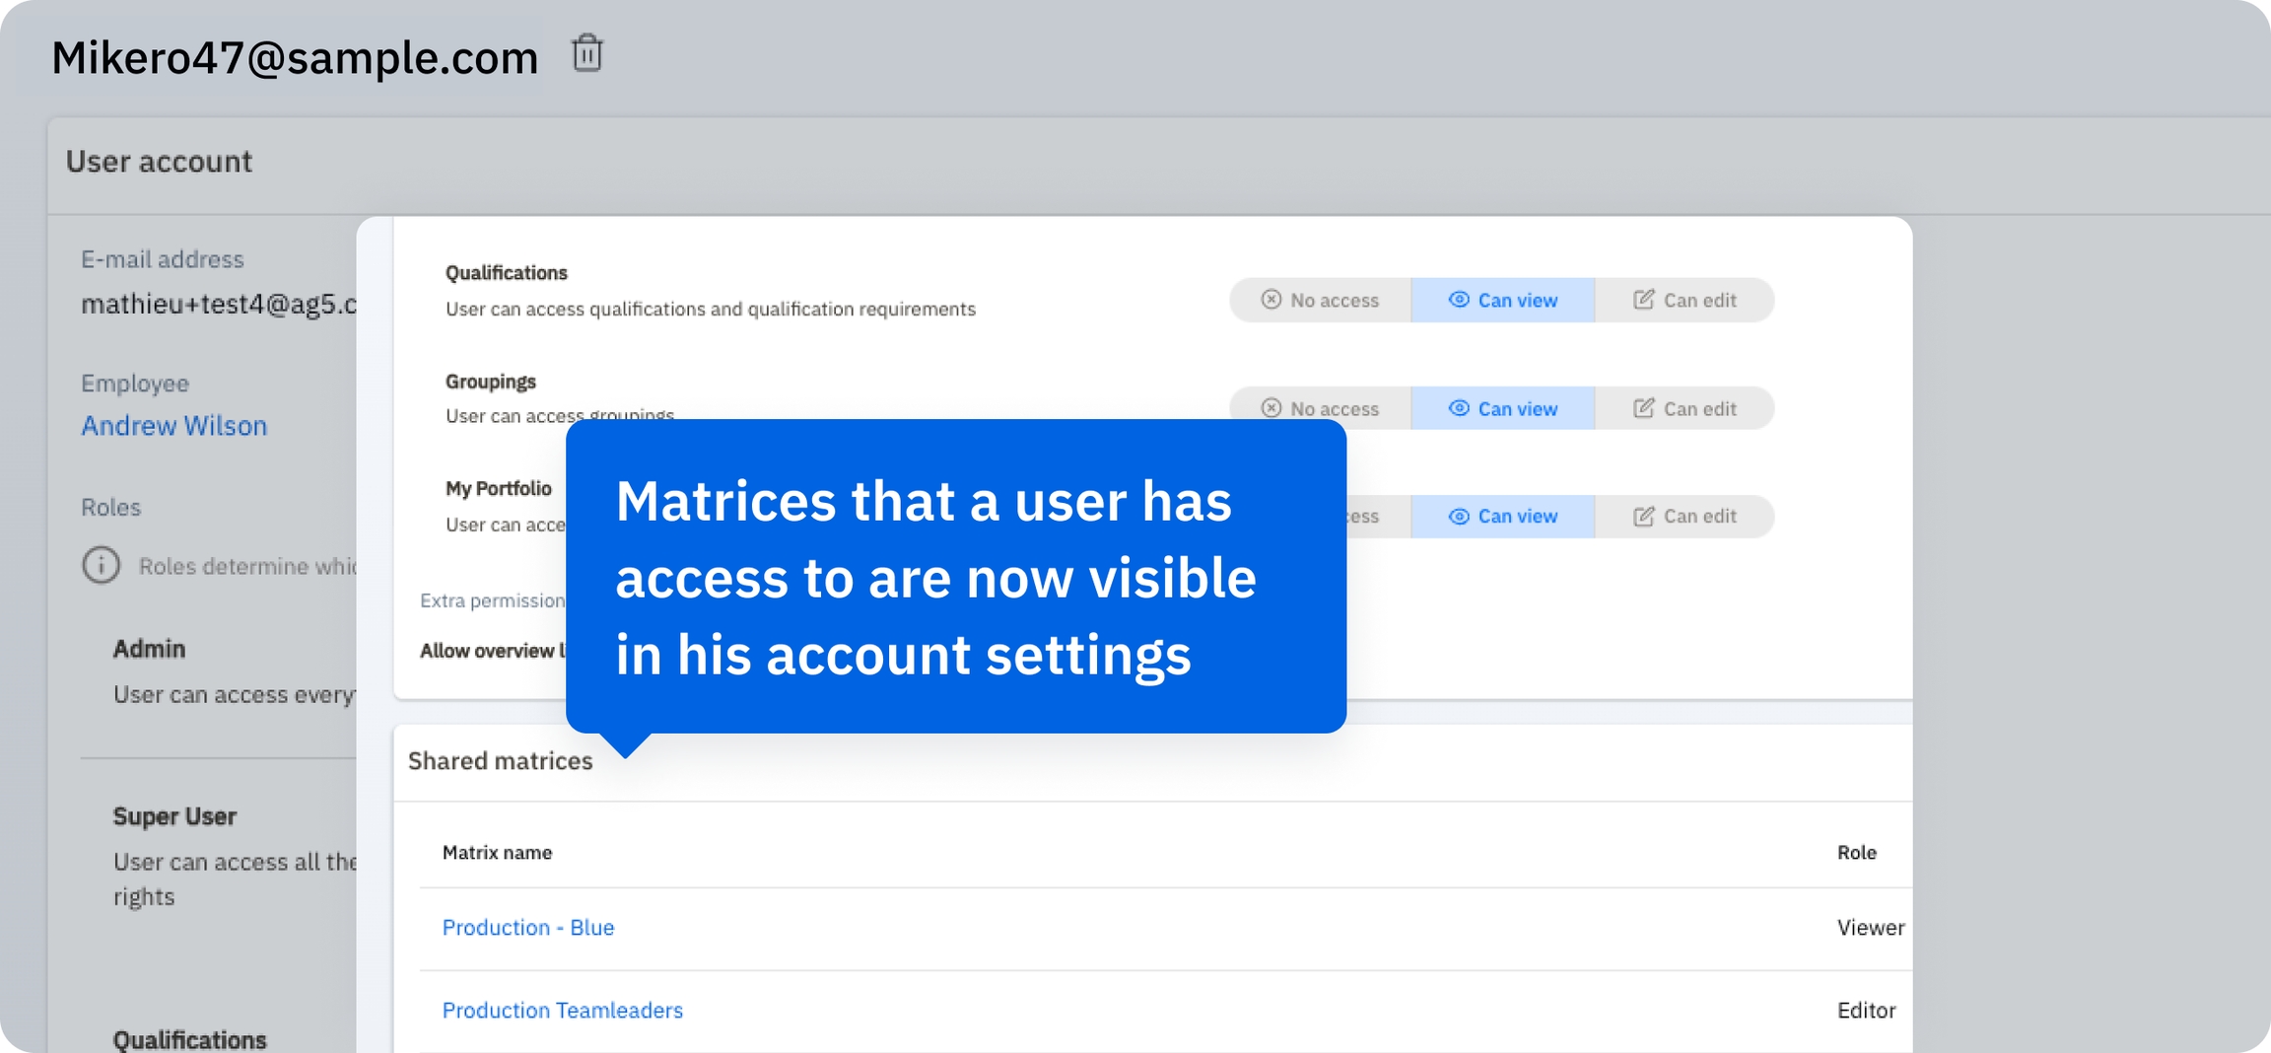Select the Super User role
Screen dimensions: 2271x1053
174,816
